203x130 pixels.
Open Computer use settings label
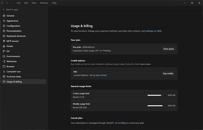tap(14, 71)
